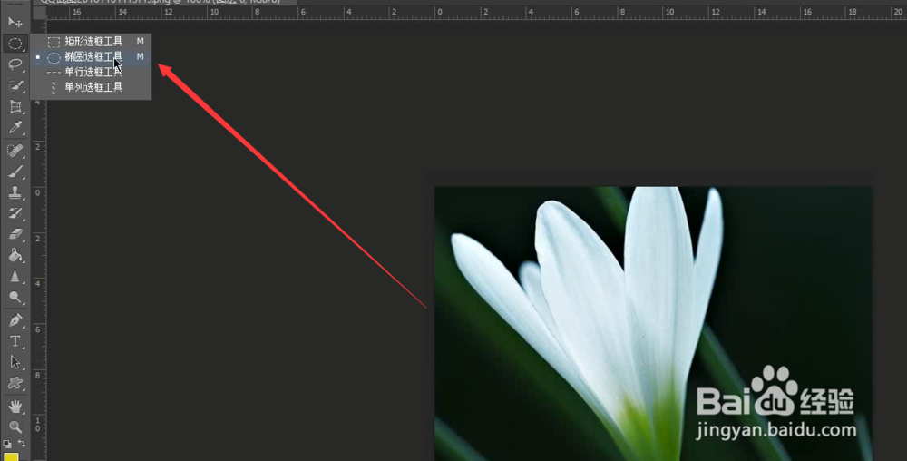Choose 单行选框工具 from the flyout
This screenshot has width=907, height=461.
pyautogui.click(x=91, y=72)
